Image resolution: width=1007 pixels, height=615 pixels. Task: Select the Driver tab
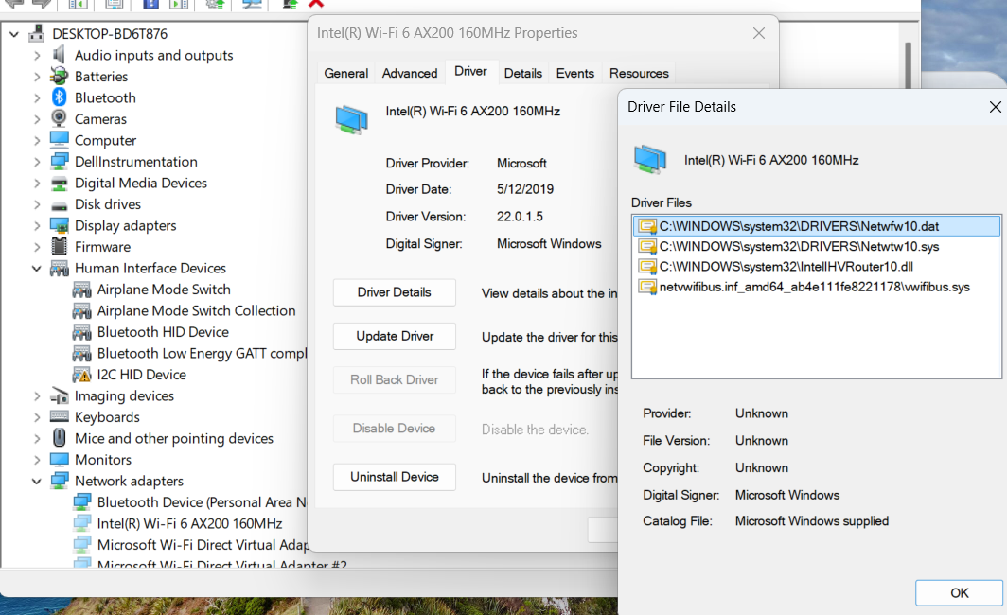tap(470, 71)
